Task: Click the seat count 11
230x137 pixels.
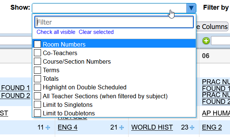Action: [x=41, y=127]
